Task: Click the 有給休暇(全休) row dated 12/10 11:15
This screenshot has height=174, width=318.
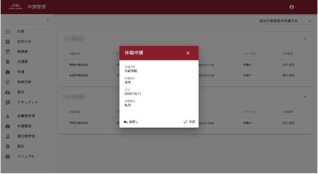Action: 185,65
